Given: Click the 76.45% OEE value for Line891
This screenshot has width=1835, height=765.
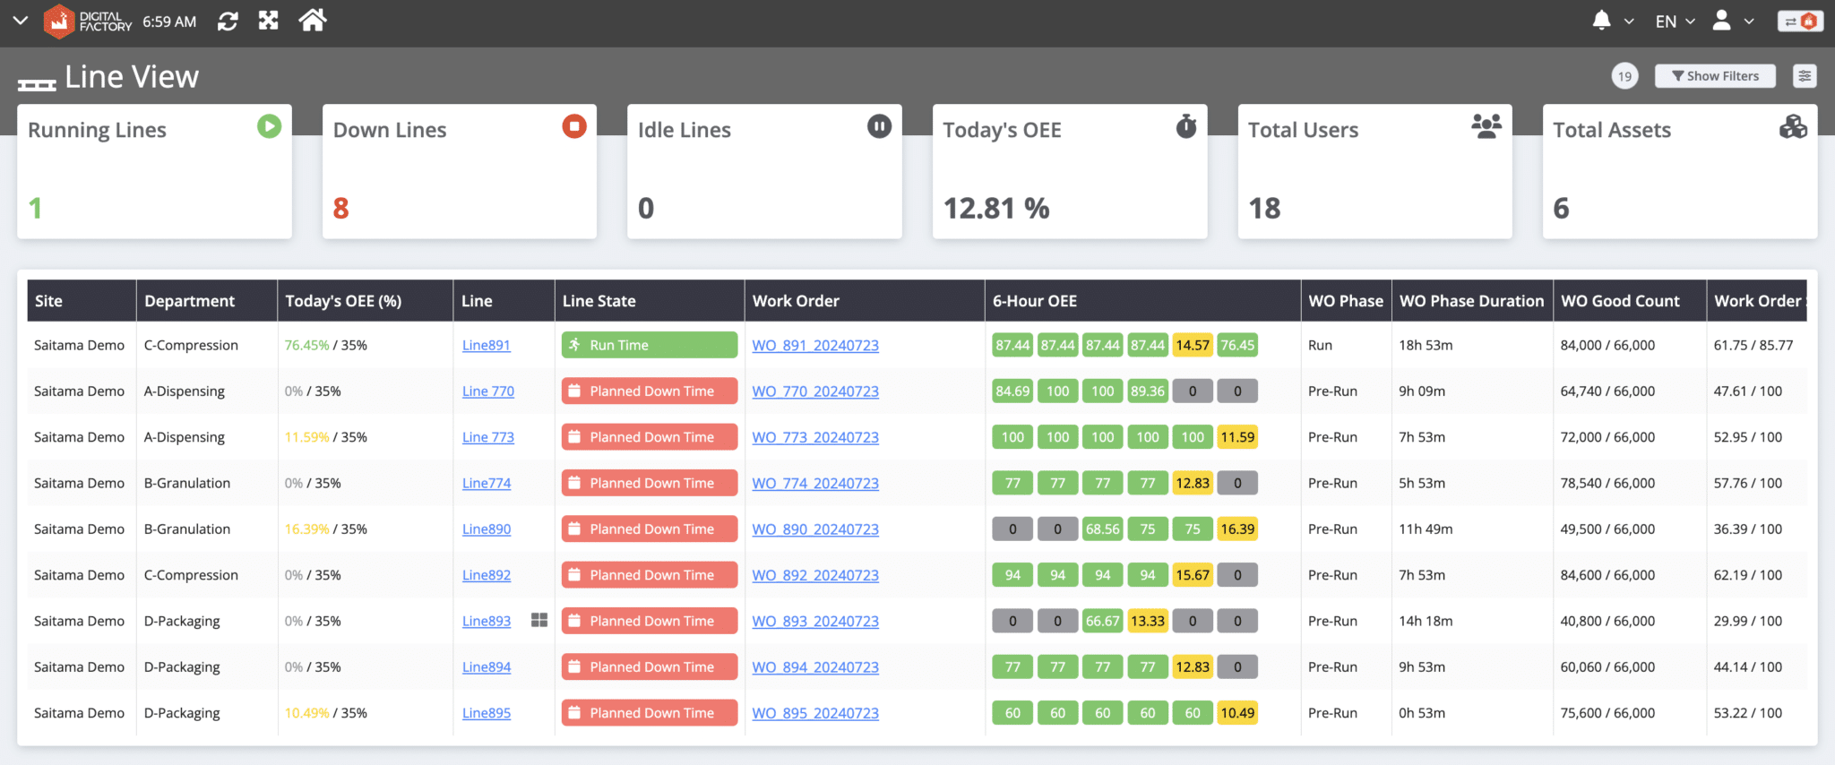Looking at the screenshot, I should 306,346.
